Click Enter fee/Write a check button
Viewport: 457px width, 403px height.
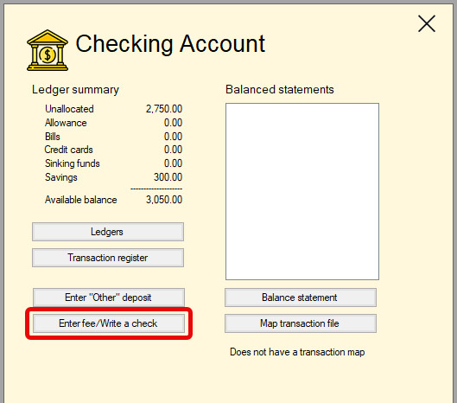[x=109, y=323]
